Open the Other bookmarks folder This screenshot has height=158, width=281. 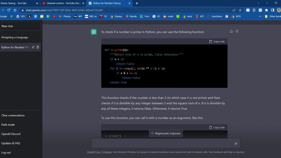pos(273,16)
